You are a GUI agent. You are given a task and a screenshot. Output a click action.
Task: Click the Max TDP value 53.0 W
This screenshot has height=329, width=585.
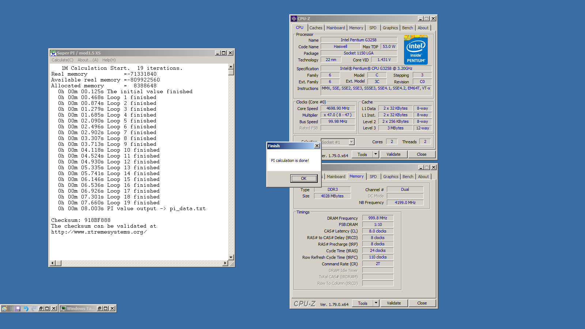389,46
